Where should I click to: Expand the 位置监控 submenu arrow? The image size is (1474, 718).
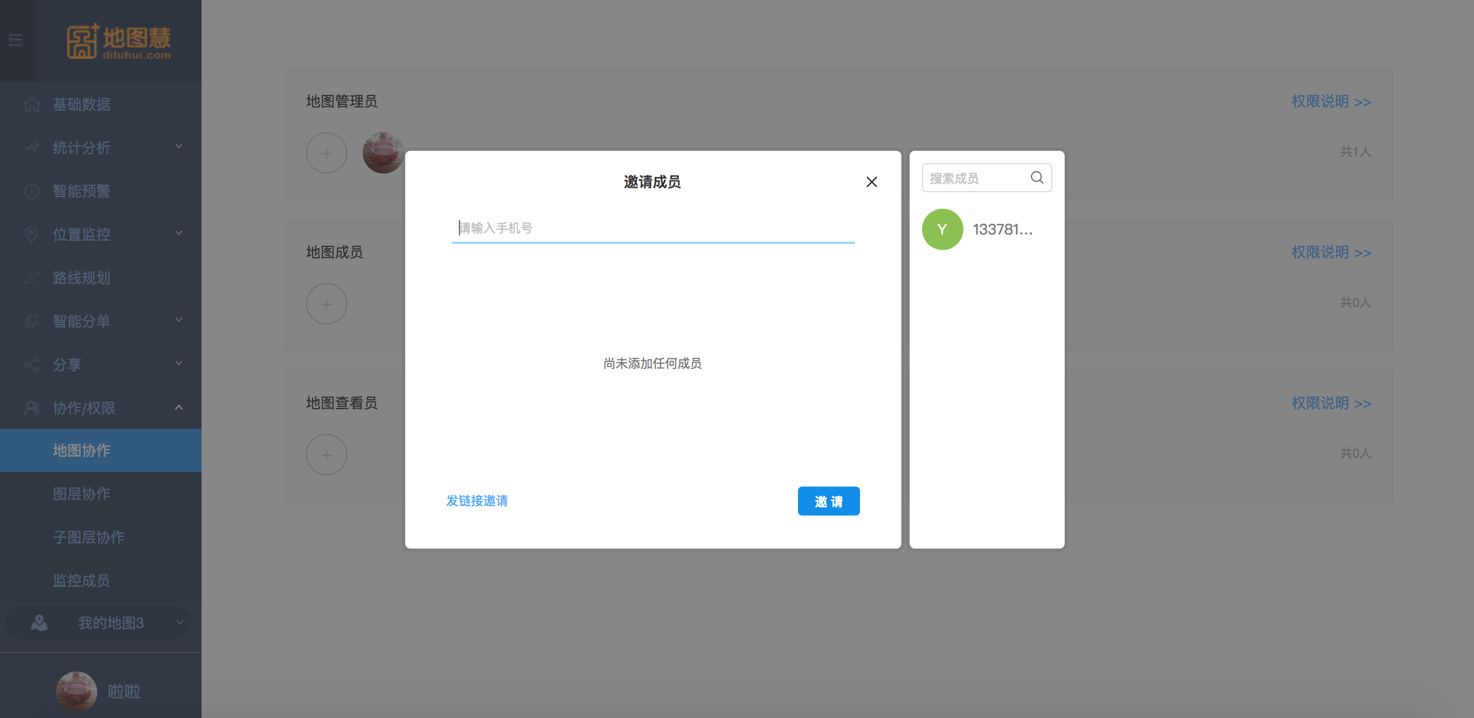(x=178, y=233)
